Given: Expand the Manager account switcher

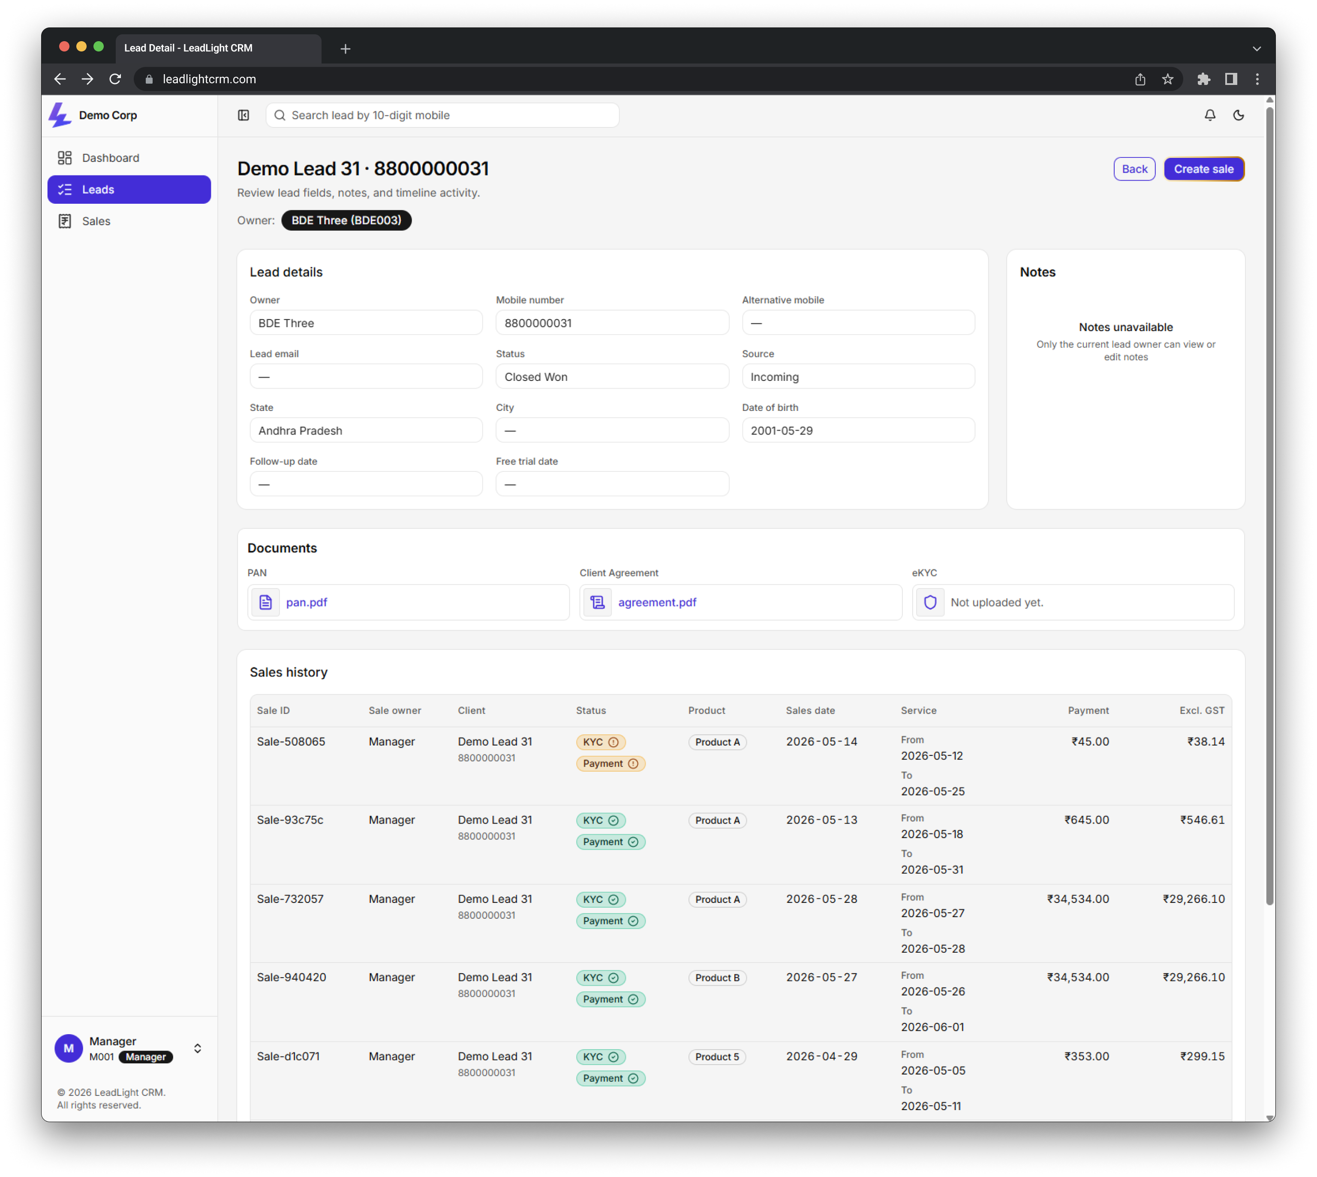Looking at the screenshot, I should click(198, 1048).
